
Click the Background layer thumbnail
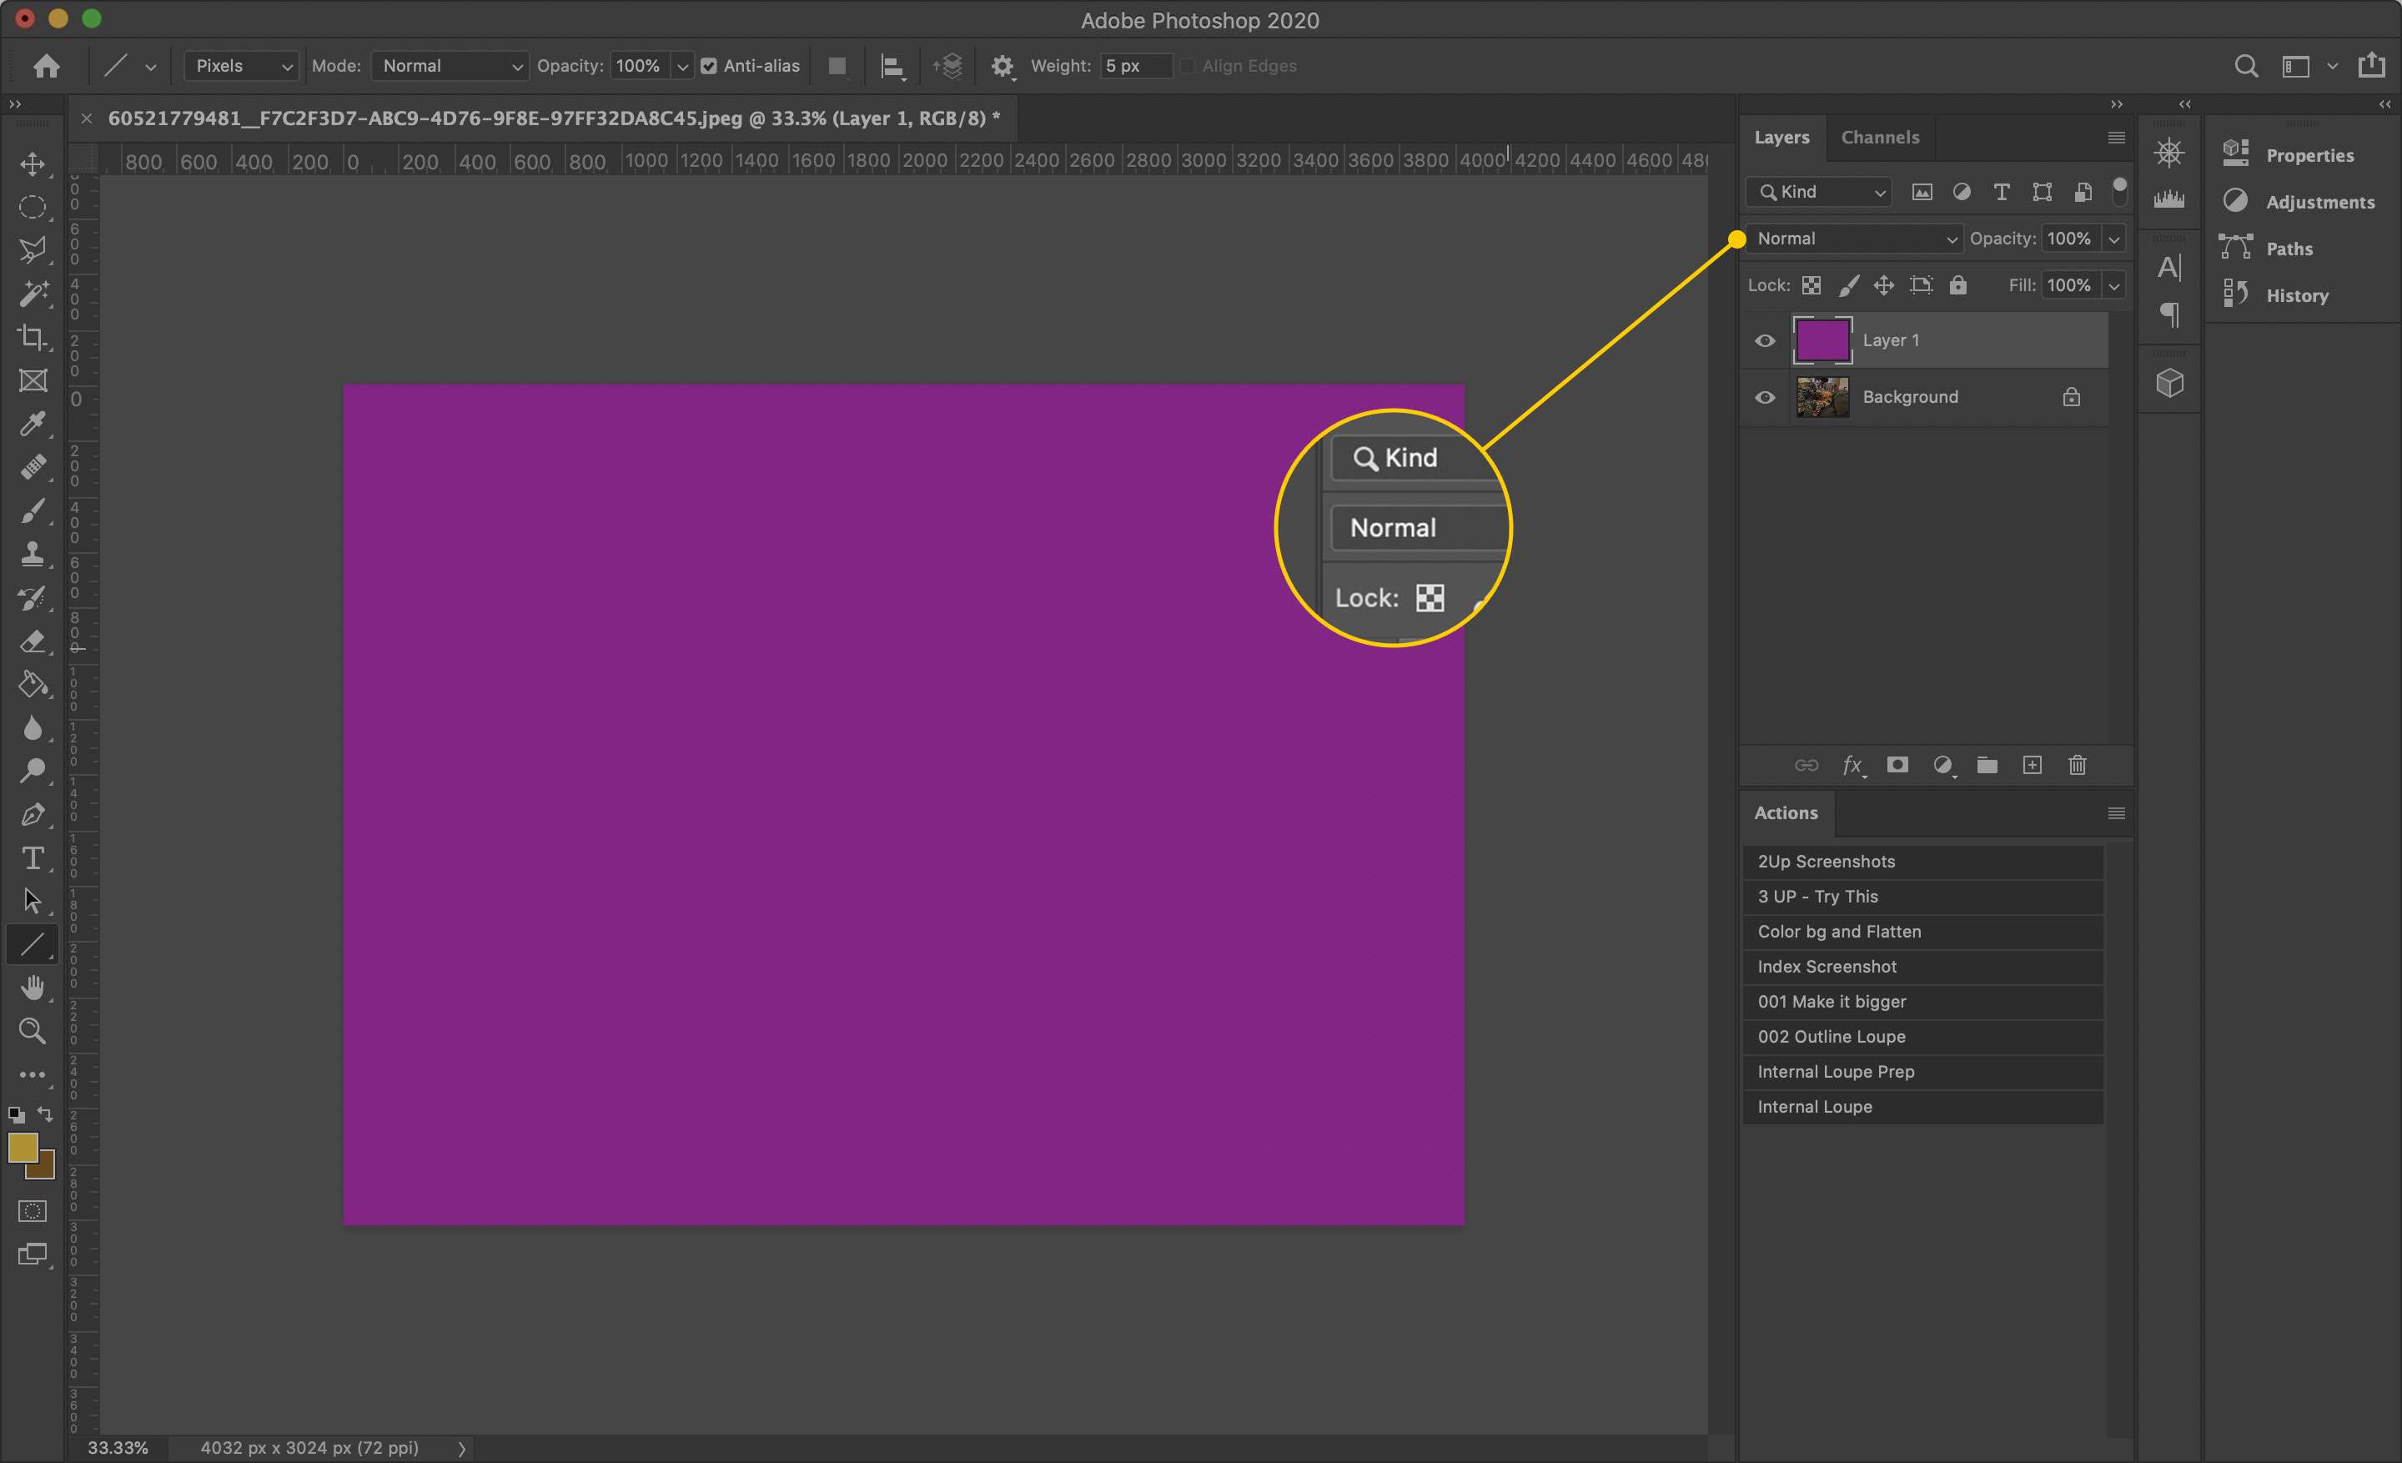click(x=1822, y=396)
